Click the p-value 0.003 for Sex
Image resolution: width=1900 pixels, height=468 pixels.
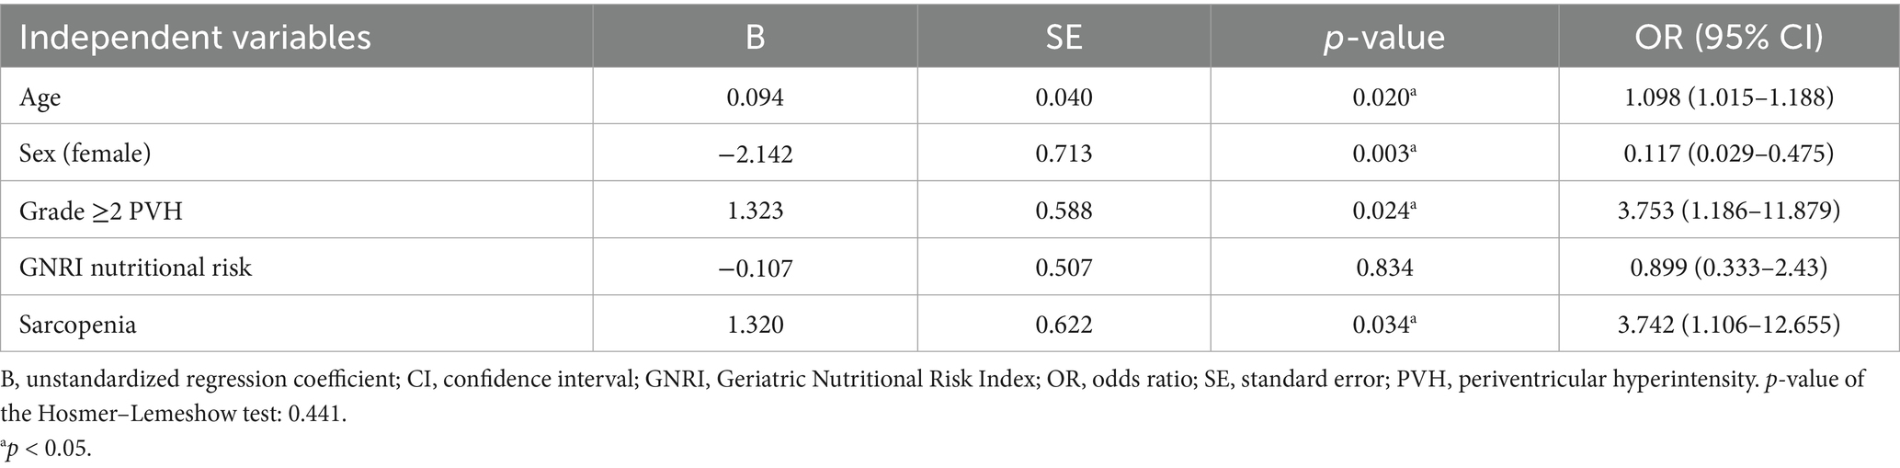(1381, 153)
